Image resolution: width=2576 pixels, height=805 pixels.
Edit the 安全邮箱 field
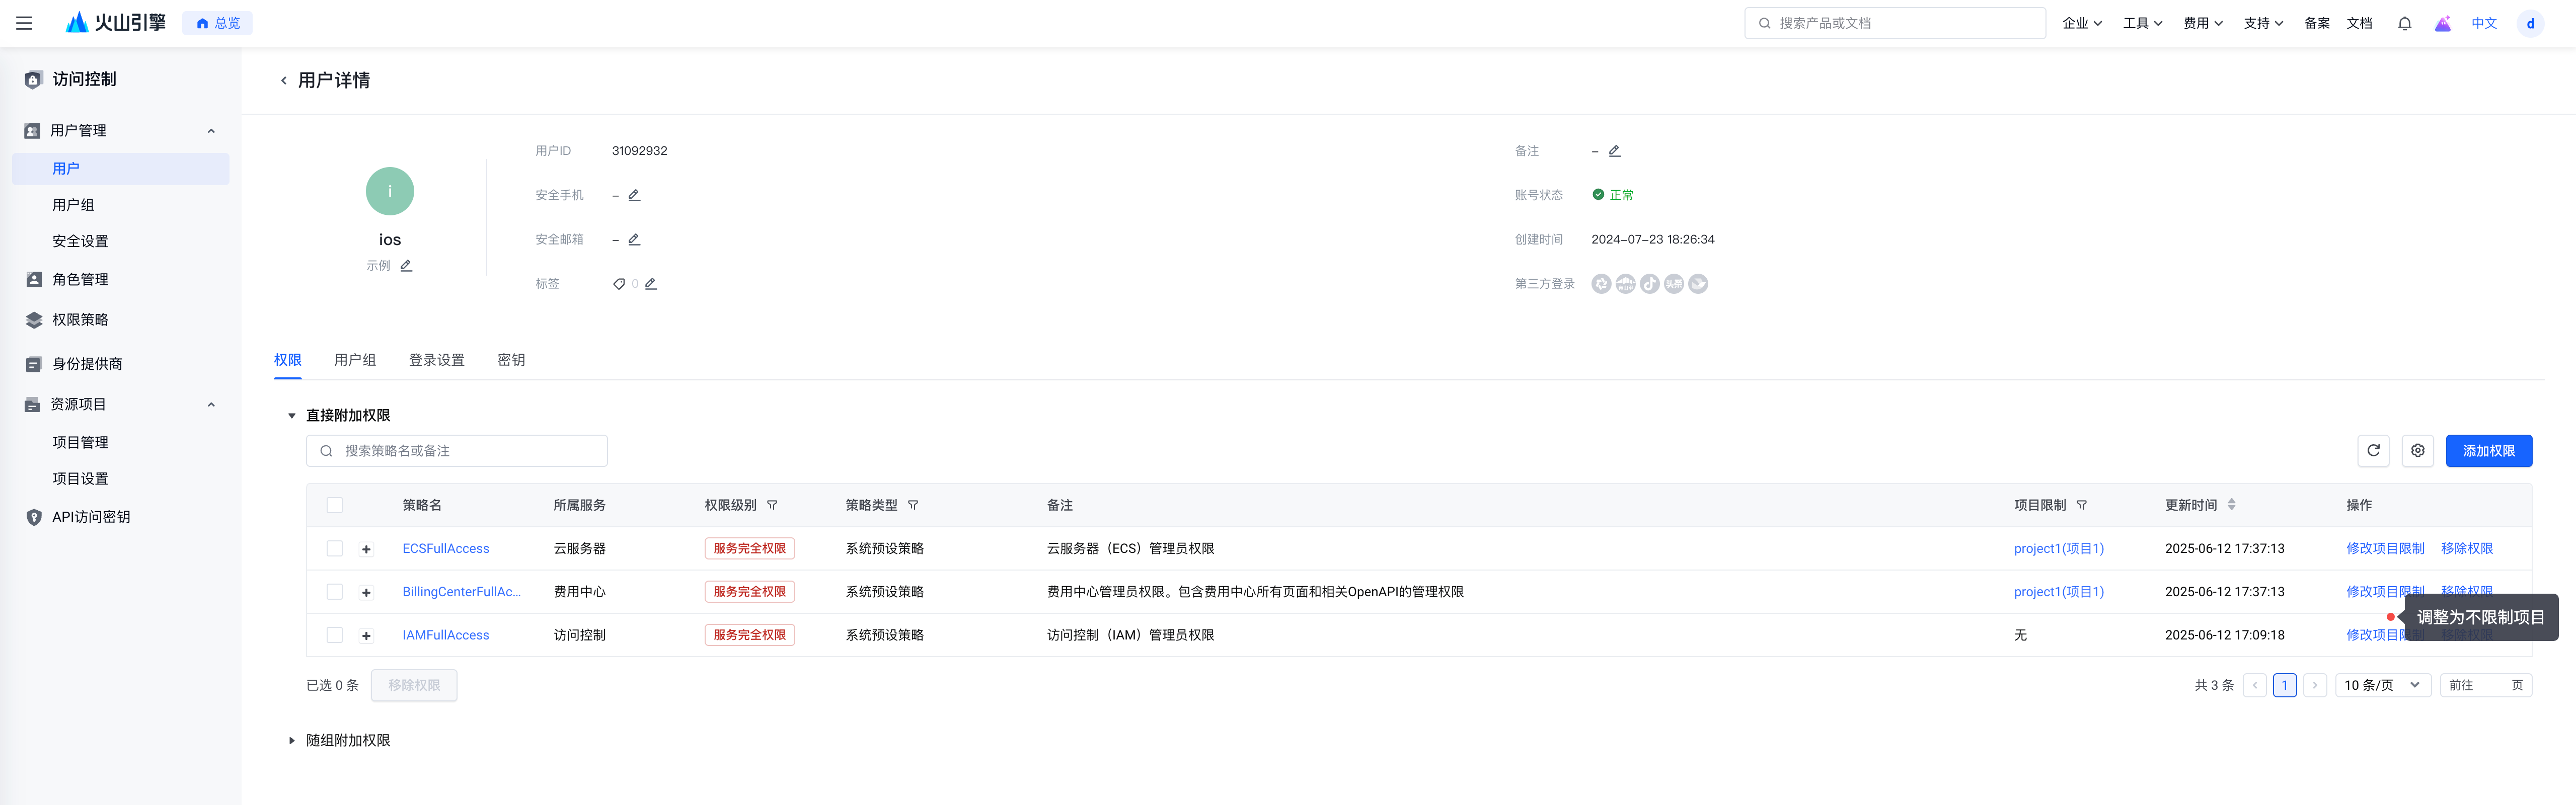[x=634, y=239]
